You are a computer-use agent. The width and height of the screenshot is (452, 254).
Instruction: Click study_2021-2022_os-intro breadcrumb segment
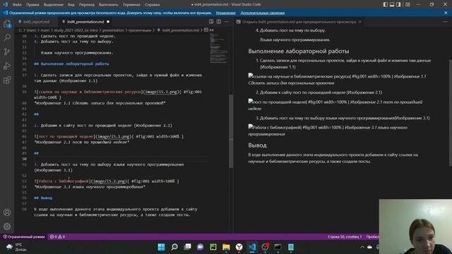[x=76, y=30]
